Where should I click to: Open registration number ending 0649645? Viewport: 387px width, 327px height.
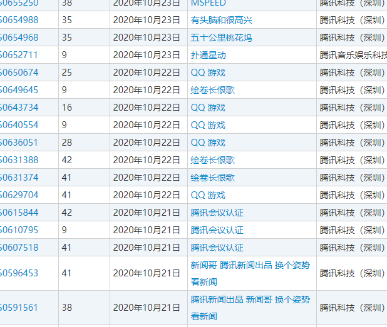click(x=19, y=90)
